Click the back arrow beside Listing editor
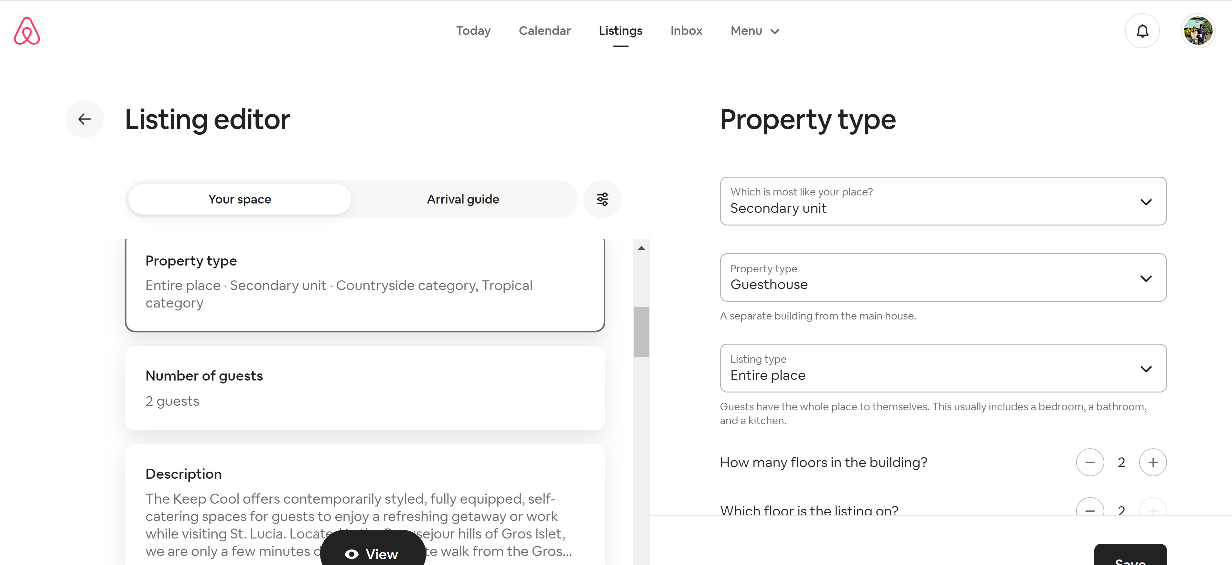The image size is (1232, 565). pyautogui.click(x=85, y=119)
